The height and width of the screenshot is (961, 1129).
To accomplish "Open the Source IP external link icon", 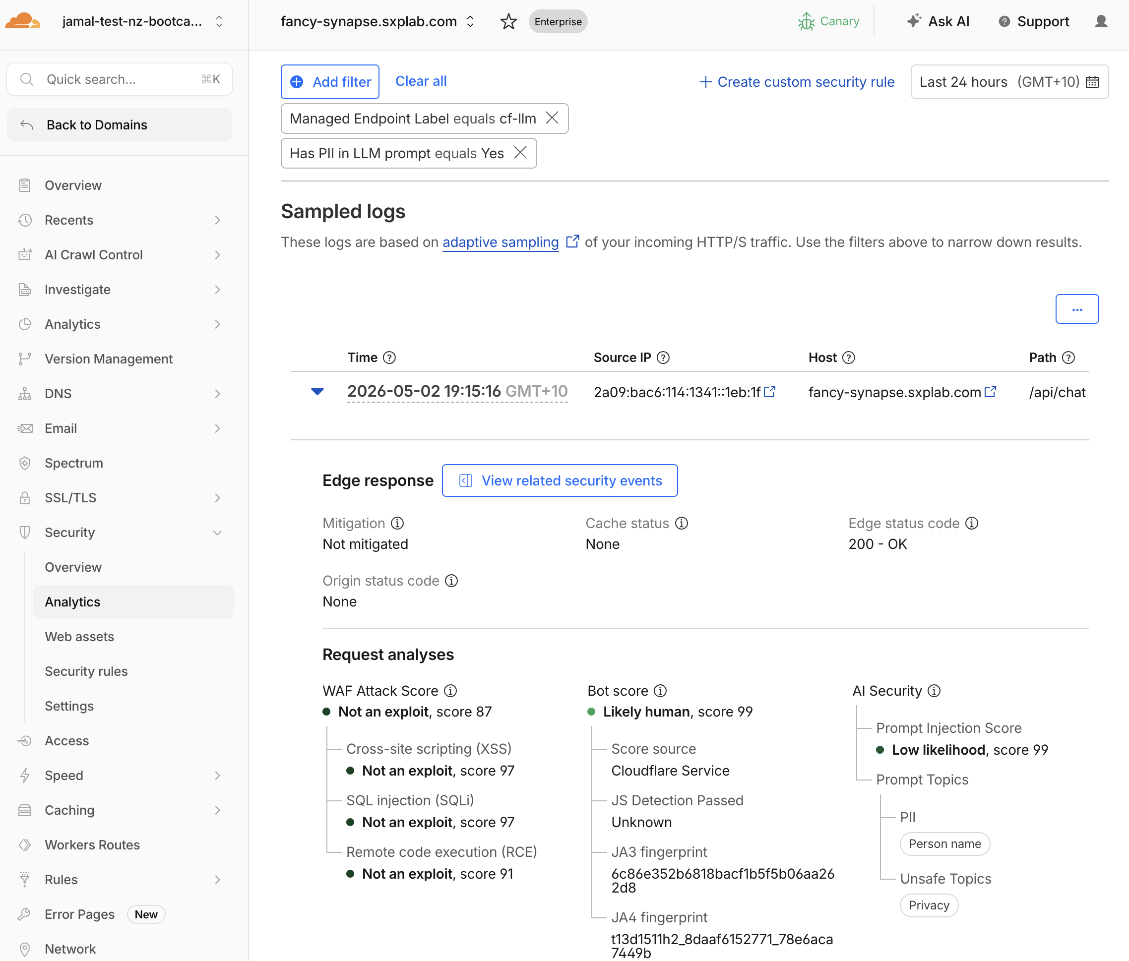I will point(769,392).
